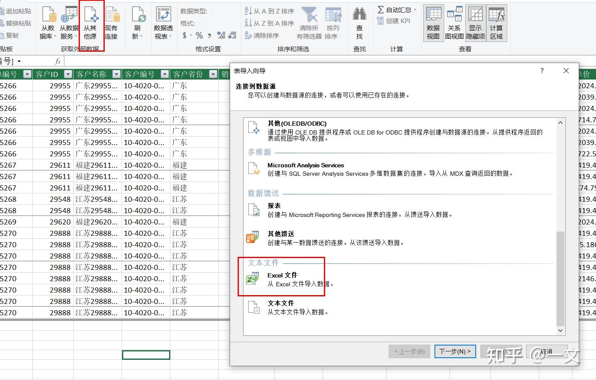Toggle 显示隐藏项 to show hidden items
Image resolution: width=596 pixels, height=380 pixels.
click(x=475, y=23)
